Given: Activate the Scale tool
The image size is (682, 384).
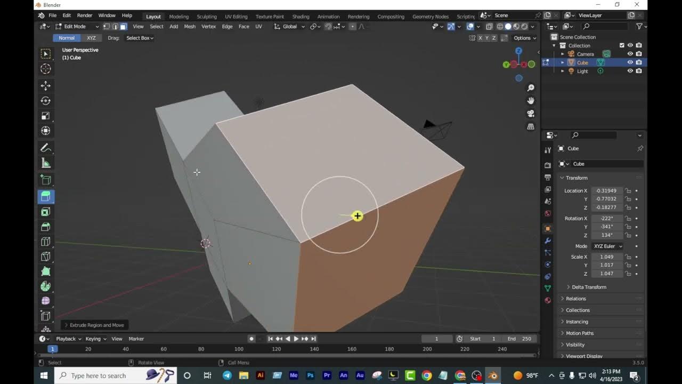Looking at the screenshot, I should point(46,116).
